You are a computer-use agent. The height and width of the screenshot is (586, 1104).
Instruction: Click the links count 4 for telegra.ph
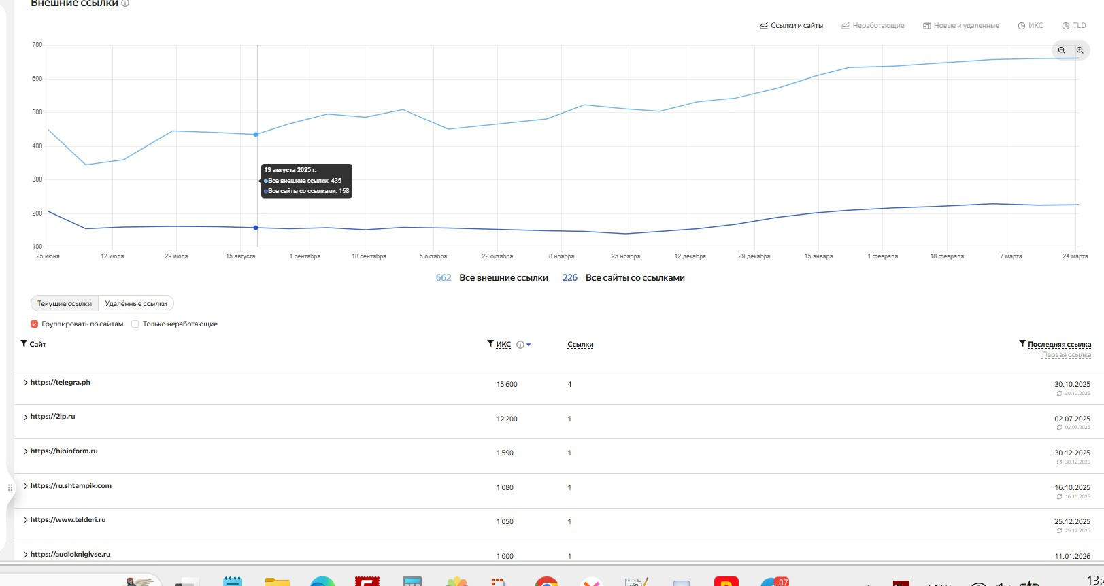tap(569, 385)
